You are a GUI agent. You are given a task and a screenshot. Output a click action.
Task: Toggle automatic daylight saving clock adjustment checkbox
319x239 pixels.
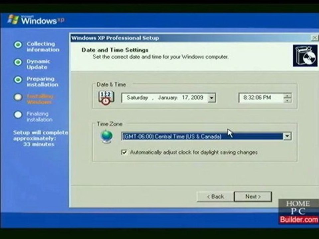pyautogui.click(x=124, y=152)
